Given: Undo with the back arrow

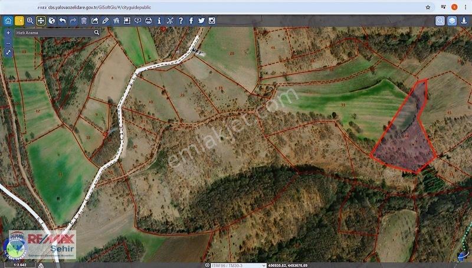Looking at the screenshot, I should point(63,21).
